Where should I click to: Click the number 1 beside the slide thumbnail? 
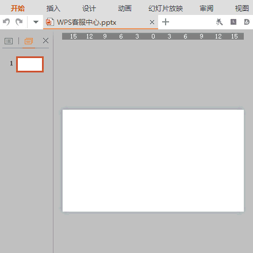point(11,63)
